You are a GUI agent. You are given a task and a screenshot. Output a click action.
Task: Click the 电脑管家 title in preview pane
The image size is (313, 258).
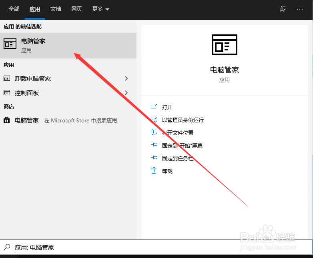point(225,70)
